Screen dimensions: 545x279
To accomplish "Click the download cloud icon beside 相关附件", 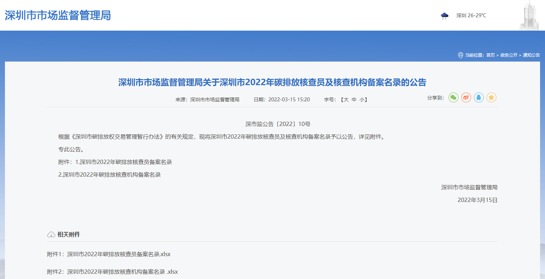I will pos(51,235).
